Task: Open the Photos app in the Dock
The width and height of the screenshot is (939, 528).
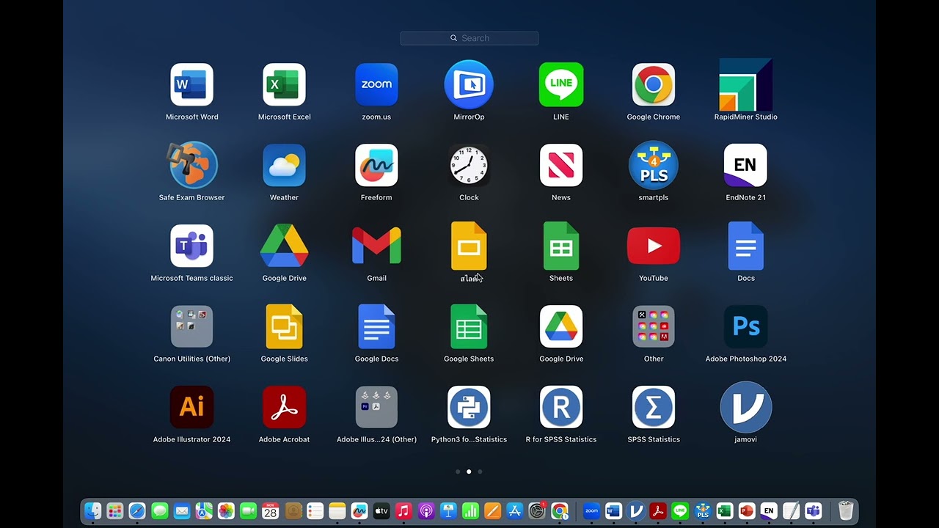Action: 226,511
